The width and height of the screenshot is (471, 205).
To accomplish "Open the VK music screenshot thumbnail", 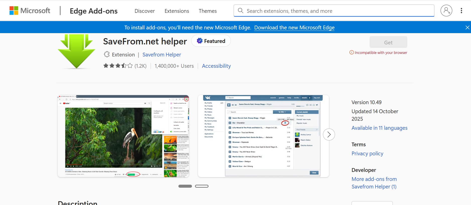I will tap(263, 136).
